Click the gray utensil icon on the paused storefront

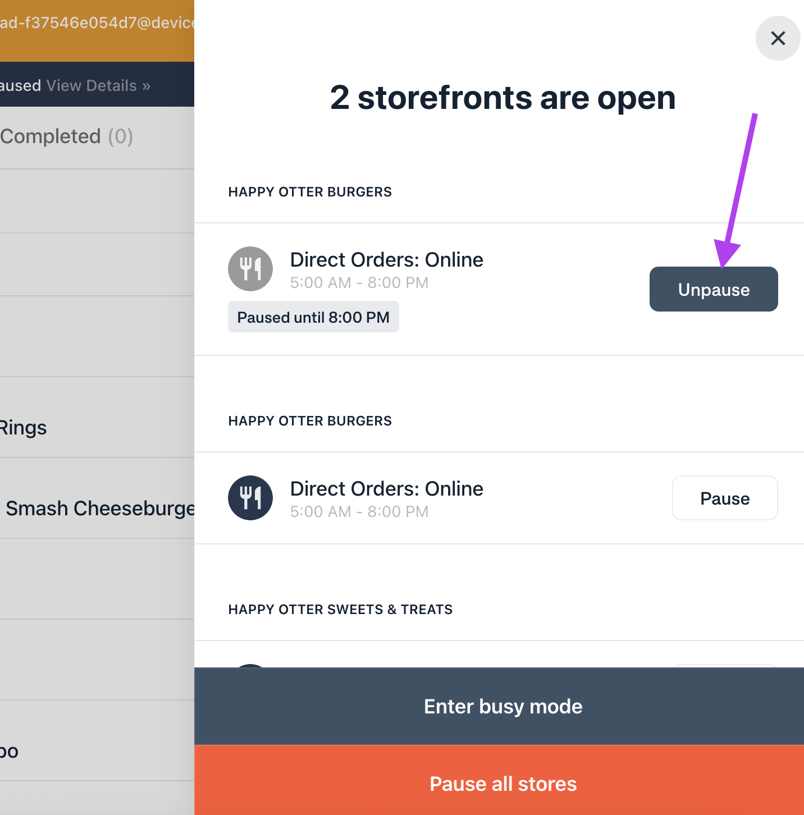tap(250, 269)
